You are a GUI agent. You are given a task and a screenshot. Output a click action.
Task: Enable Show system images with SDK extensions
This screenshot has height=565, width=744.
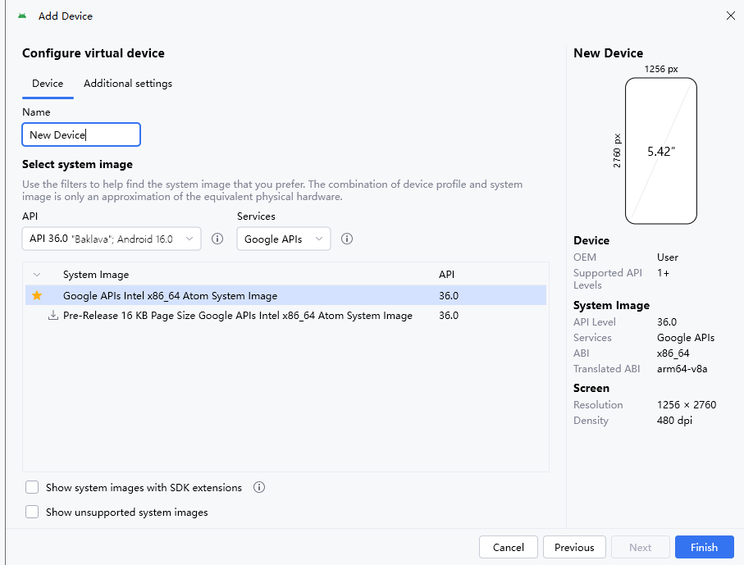click(x=32, y=487)
